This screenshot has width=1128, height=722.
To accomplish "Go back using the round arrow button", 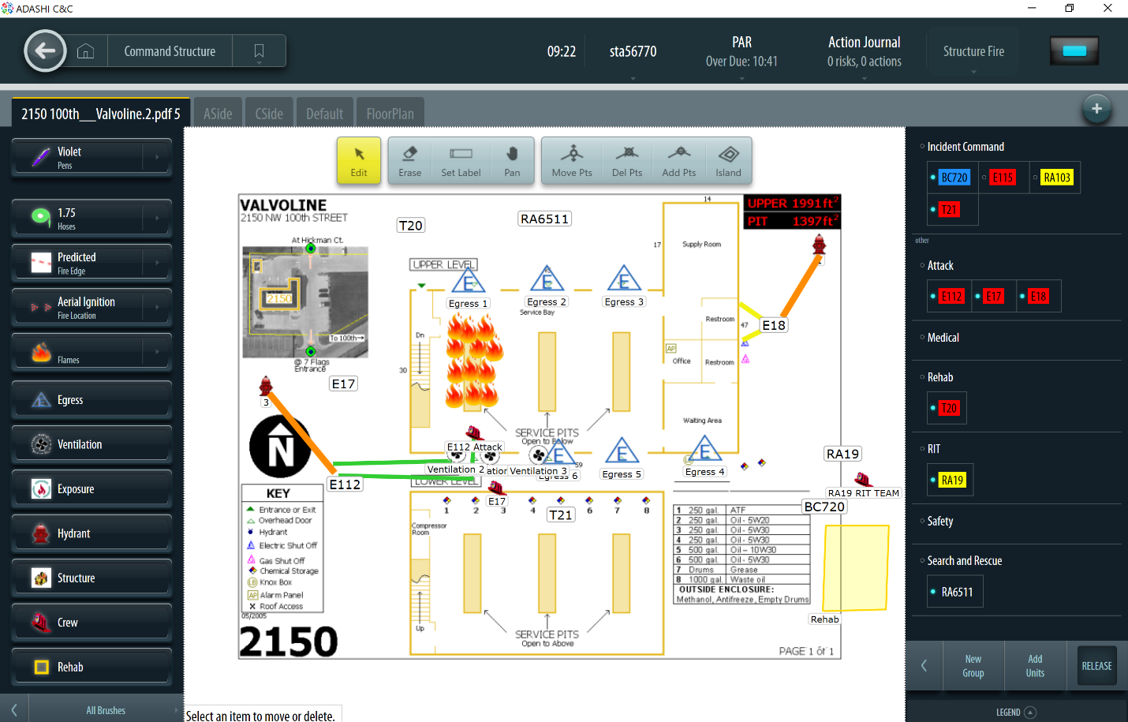I will pyautogui.click(x=45, y=51).
